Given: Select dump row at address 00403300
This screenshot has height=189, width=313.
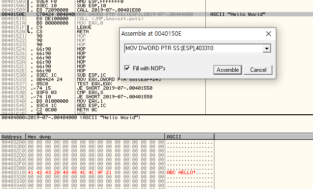Looking at the screenshot, I should (107, 168).
